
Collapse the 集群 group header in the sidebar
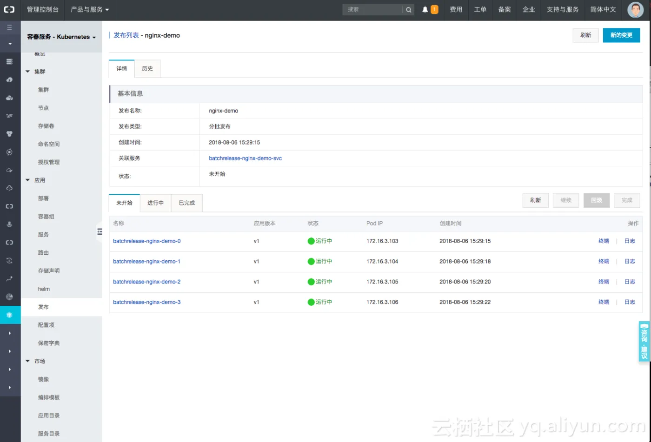(36, 72)
